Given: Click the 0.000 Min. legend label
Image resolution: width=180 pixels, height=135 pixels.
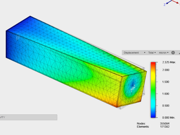Looking at the screenshot, I should pos(168,118).
